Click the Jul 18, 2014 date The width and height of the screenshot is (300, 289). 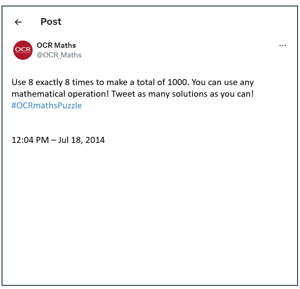[81, 140]
